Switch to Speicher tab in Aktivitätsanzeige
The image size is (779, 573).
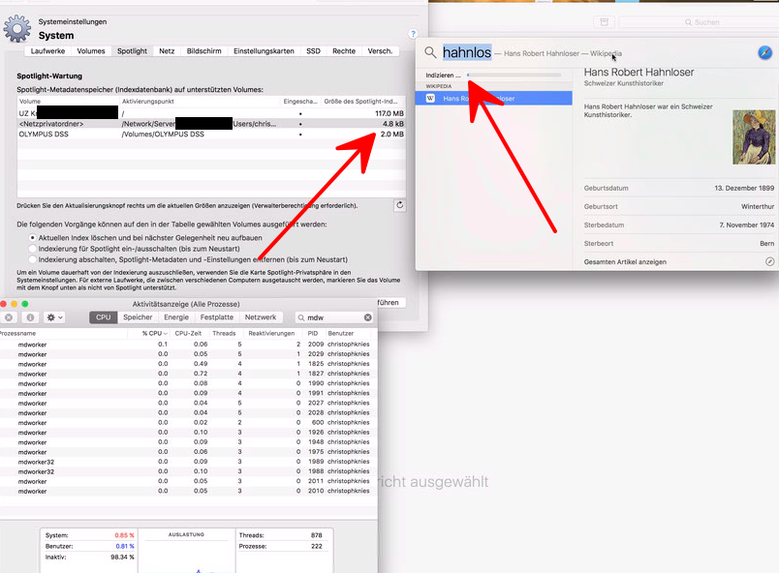138,317
